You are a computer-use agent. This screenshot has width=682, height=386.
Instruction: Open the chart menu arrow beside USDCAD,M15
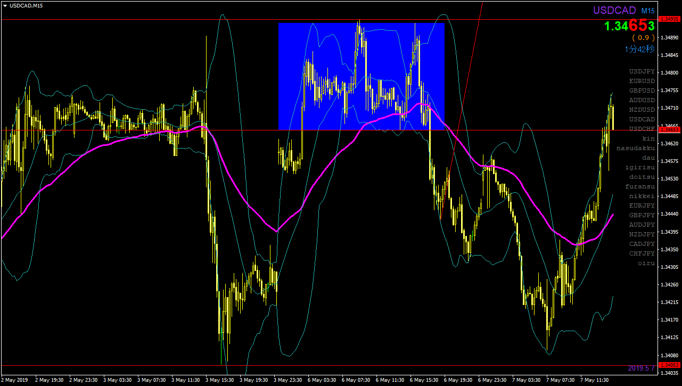tap(5, 6)
